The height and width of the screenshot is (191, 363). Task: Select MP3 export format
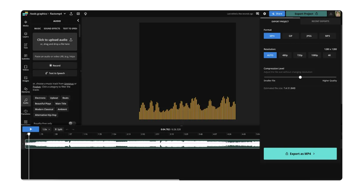coord(327,36)
